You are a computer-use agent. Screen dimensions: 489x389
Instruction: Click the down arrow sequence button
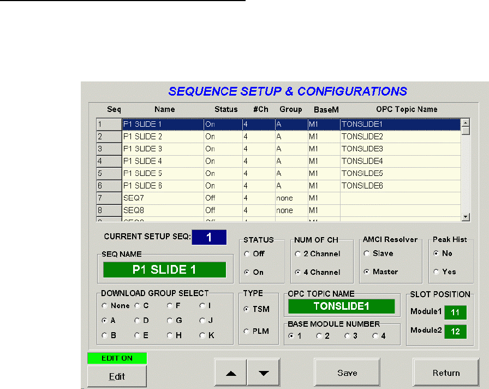pos(264,373)
